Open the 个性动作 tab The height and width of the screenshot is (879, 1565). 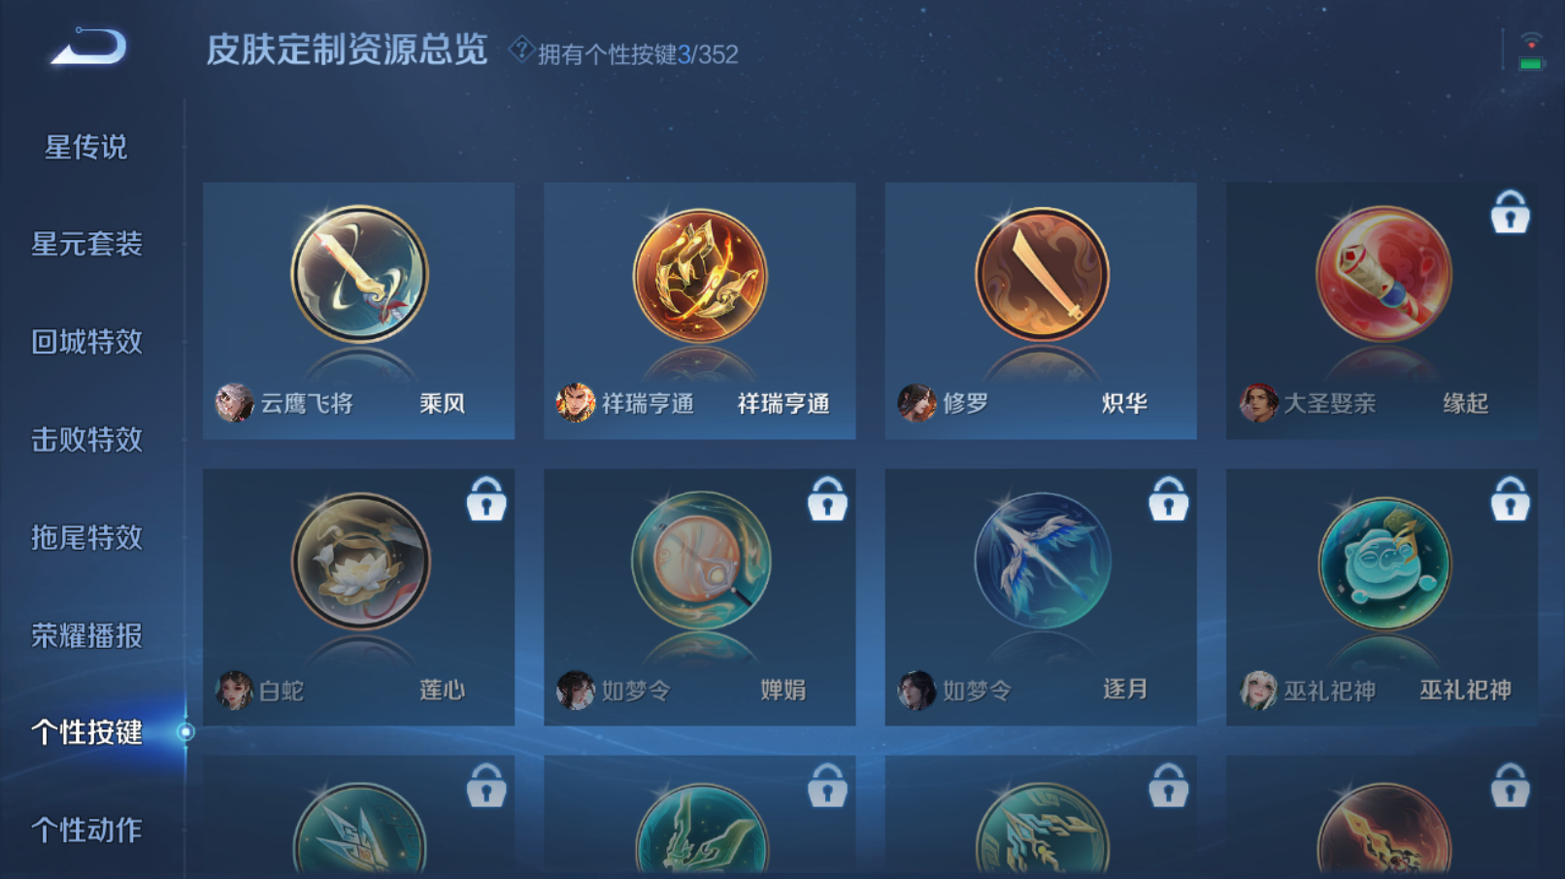(86, 830)
